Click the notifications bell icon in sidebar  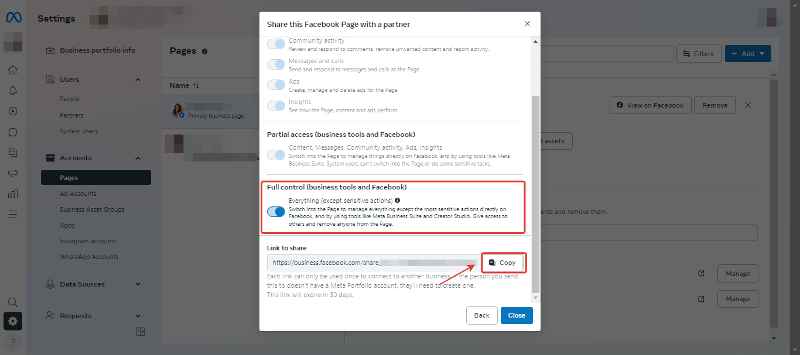coord(13,91)
